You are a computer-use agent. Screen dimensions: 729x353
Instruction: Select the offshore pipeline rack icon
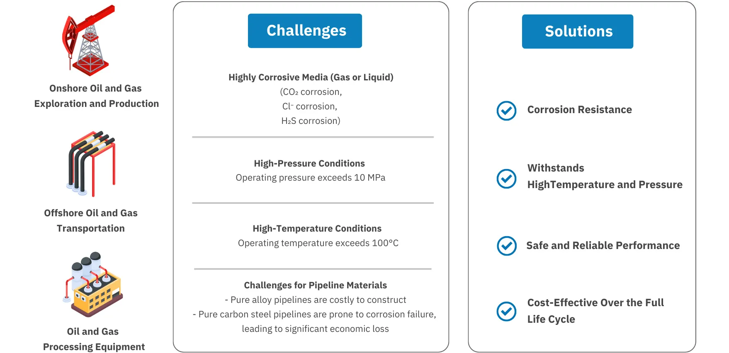point(91,164)
